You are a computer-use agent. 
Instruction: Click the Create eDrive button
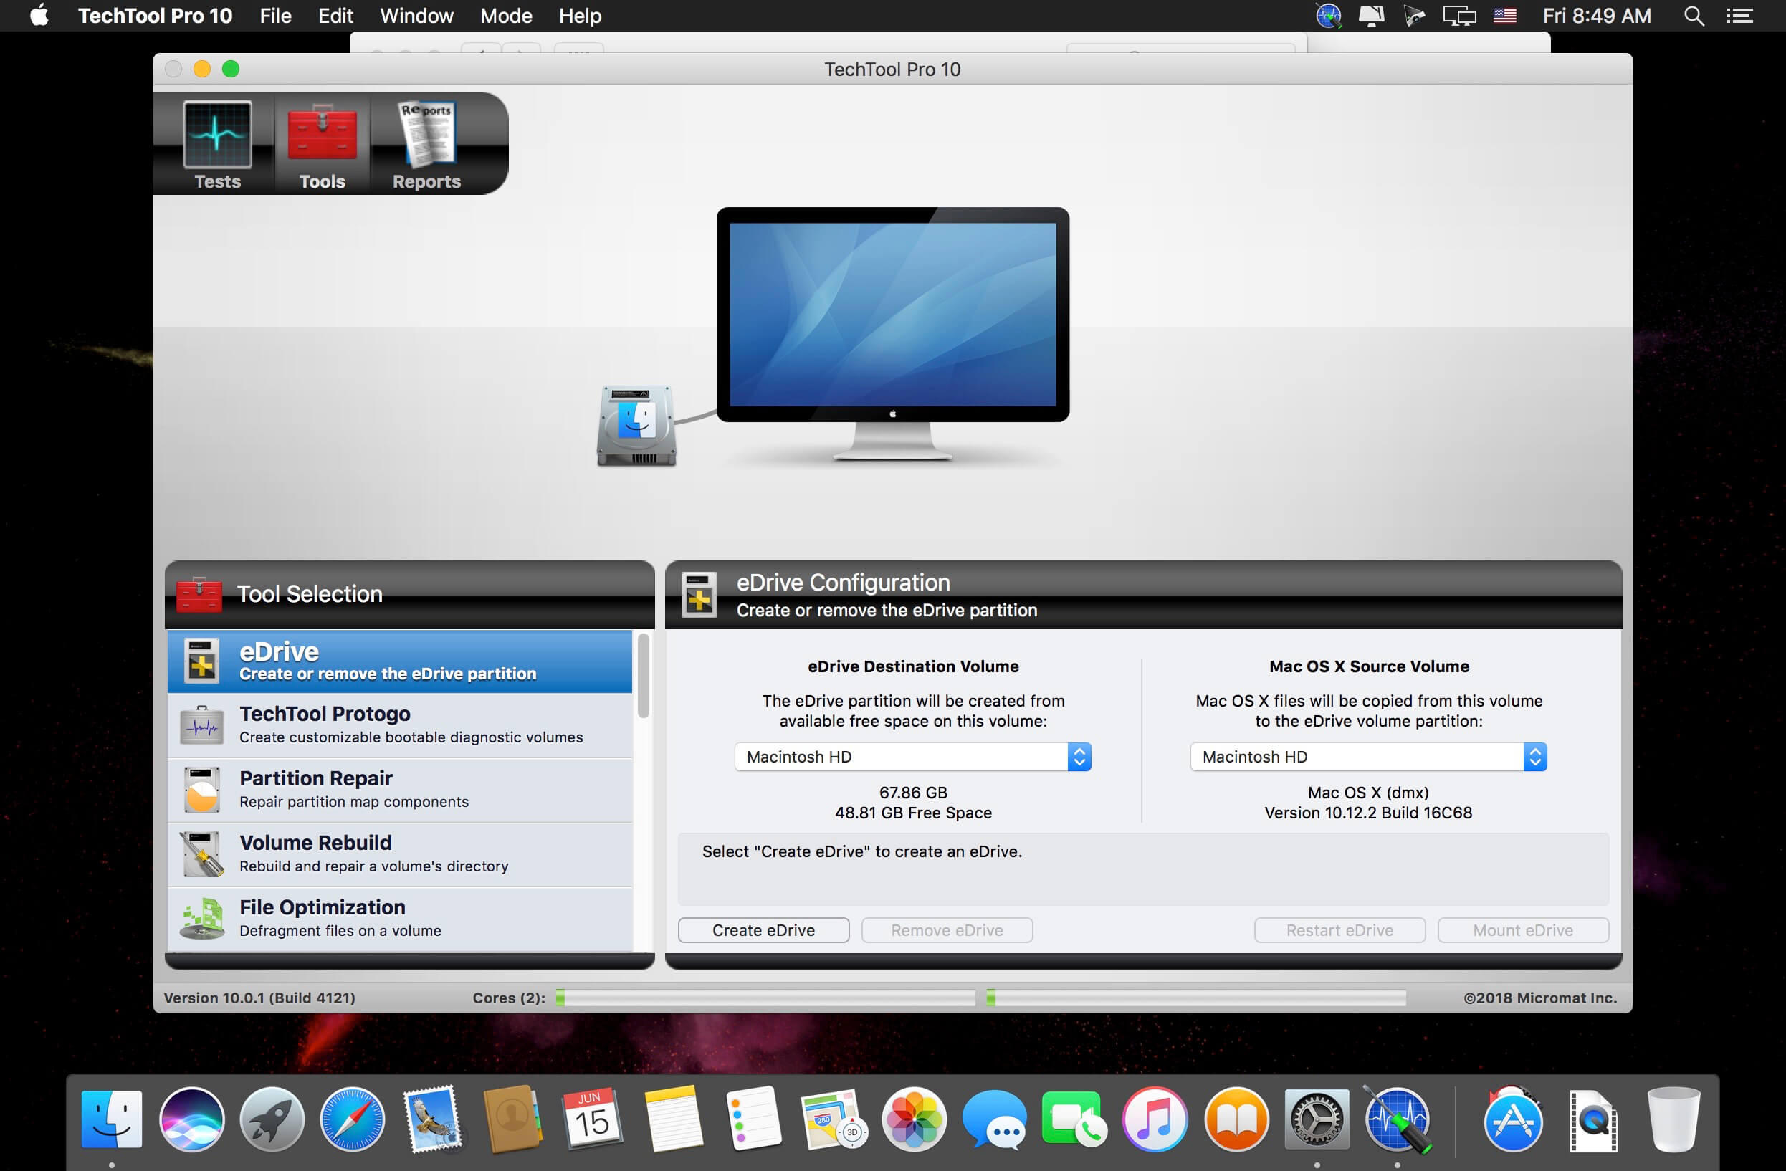763,930
